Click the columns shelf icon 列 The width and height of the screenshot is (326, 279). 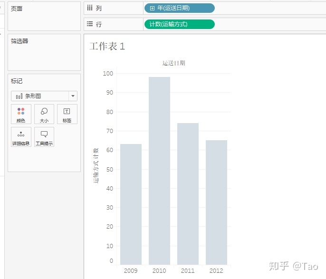[90, 8]
